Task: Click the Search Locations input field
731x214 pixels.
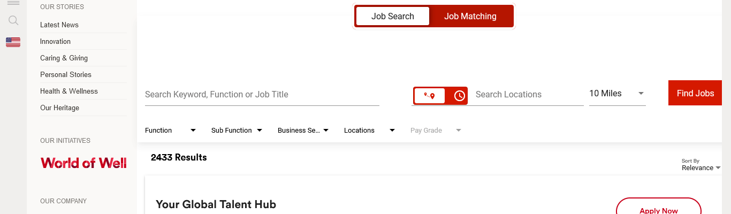Action: pyautogui.click(x=528, y=95)
